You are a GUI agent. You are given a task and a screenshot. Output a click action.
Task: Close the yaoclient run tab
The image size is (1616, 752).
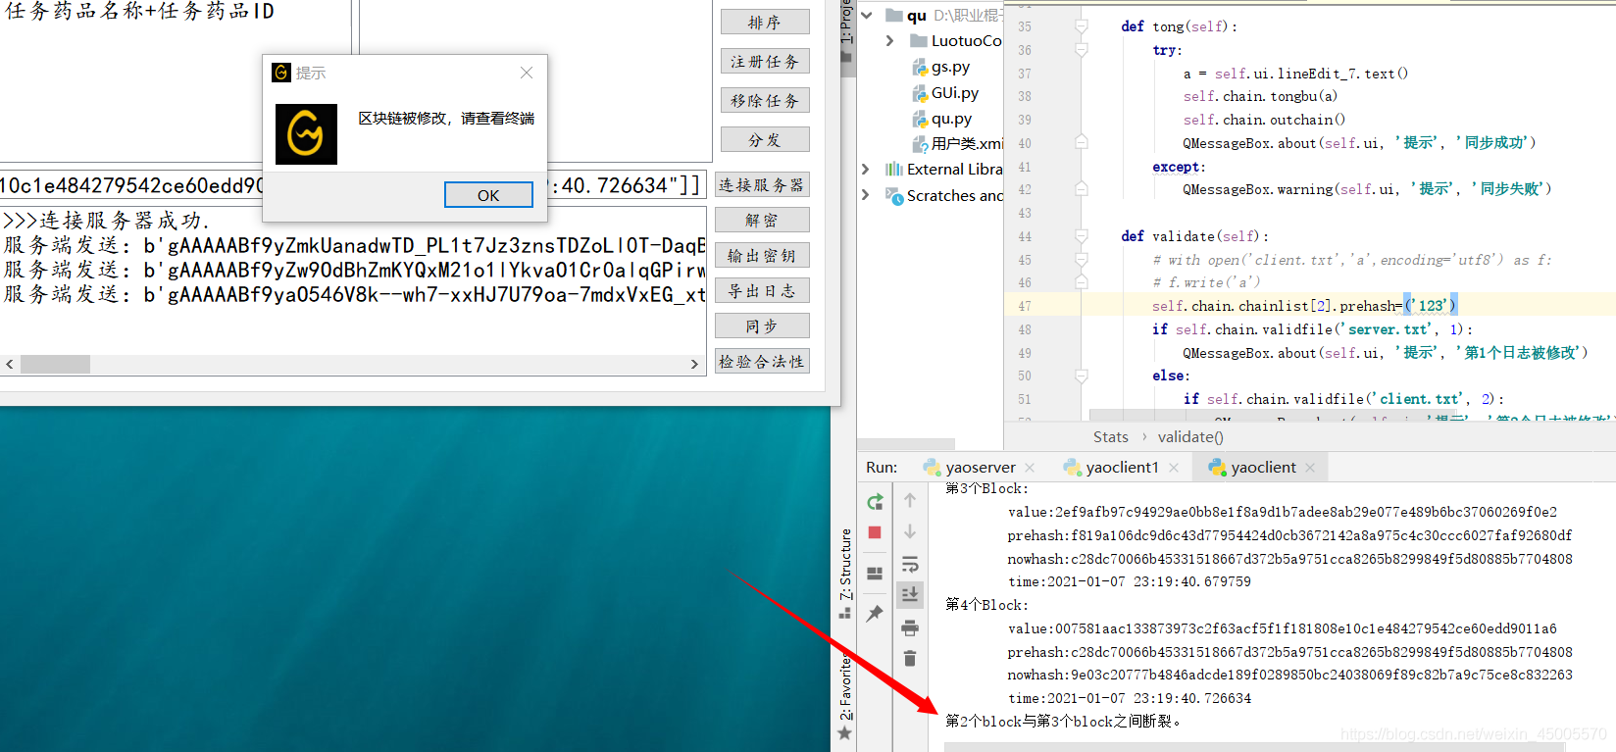[1310, 468]
